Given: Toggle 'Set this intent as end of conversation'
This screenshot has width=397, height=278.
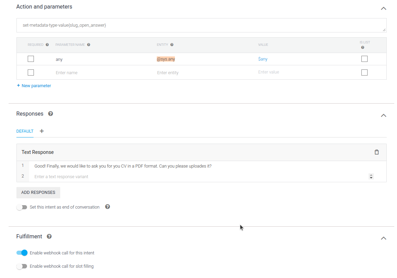Looking at the screenshot, I should [22, 207].
